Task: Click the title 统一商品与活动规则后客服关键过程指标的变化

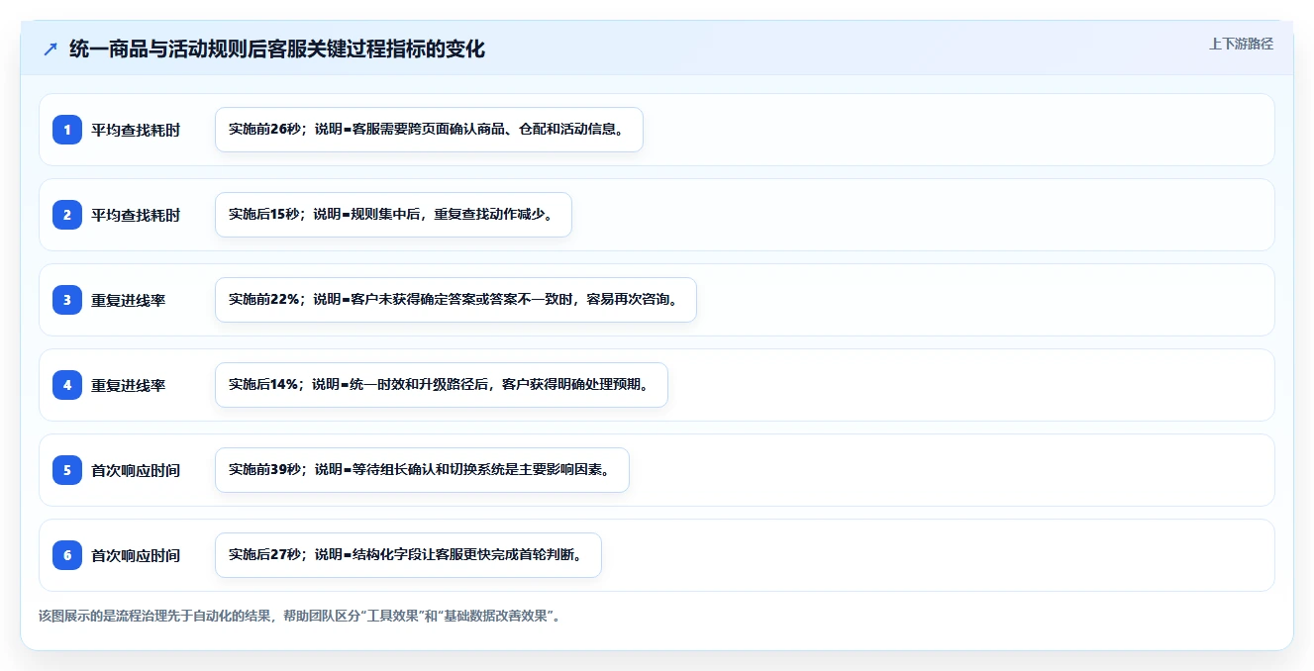Action: [x=277, y=49]
